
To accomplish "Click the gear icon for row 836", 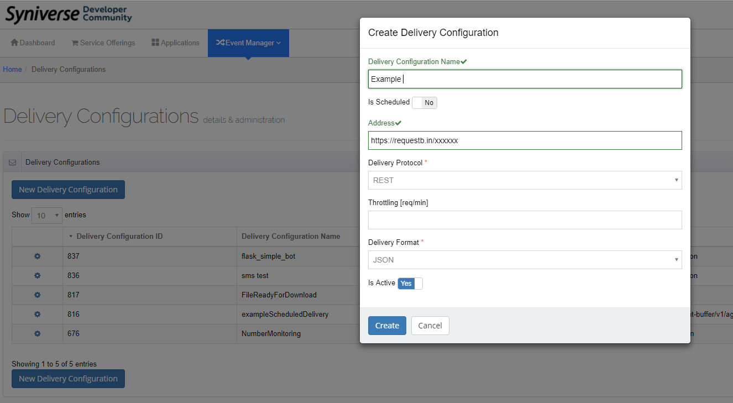I will pos(38,276).
